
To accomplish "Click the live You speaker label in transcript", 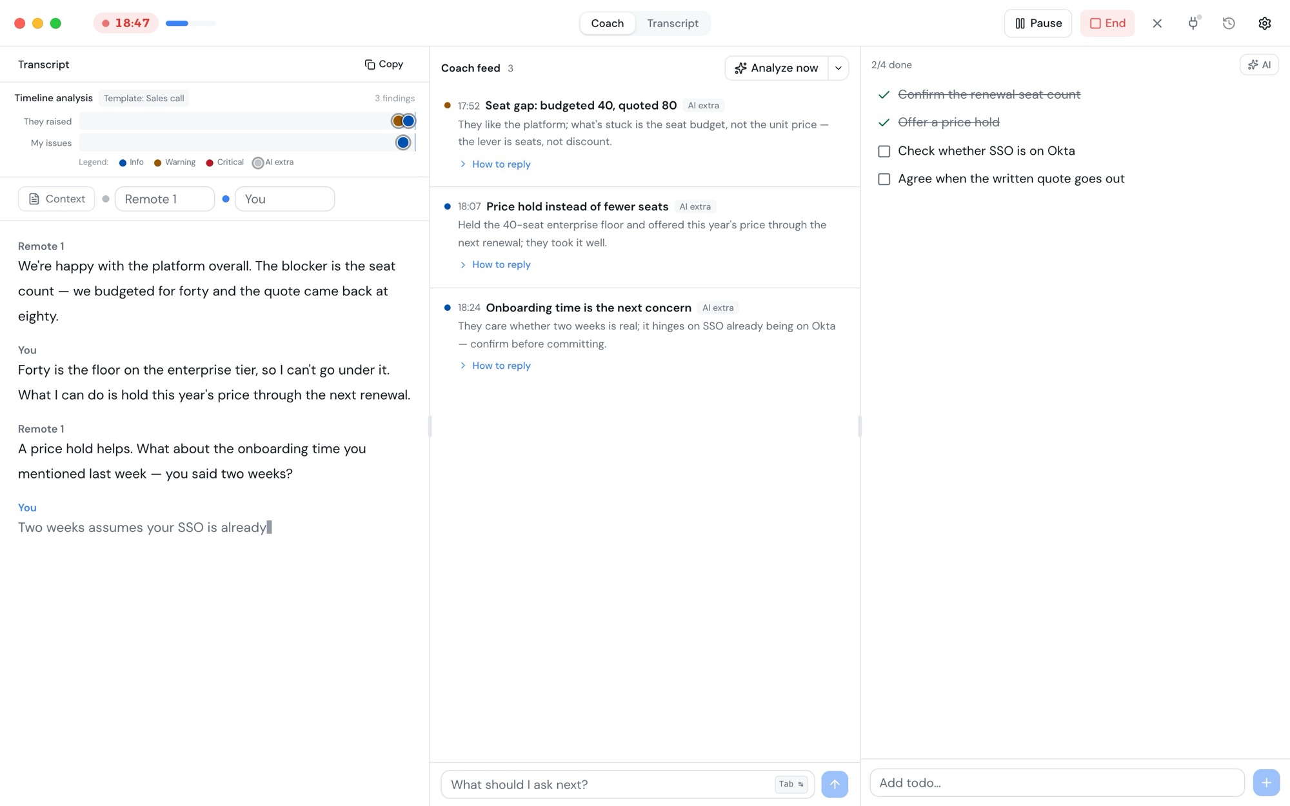I will click(x=27, y=507).
